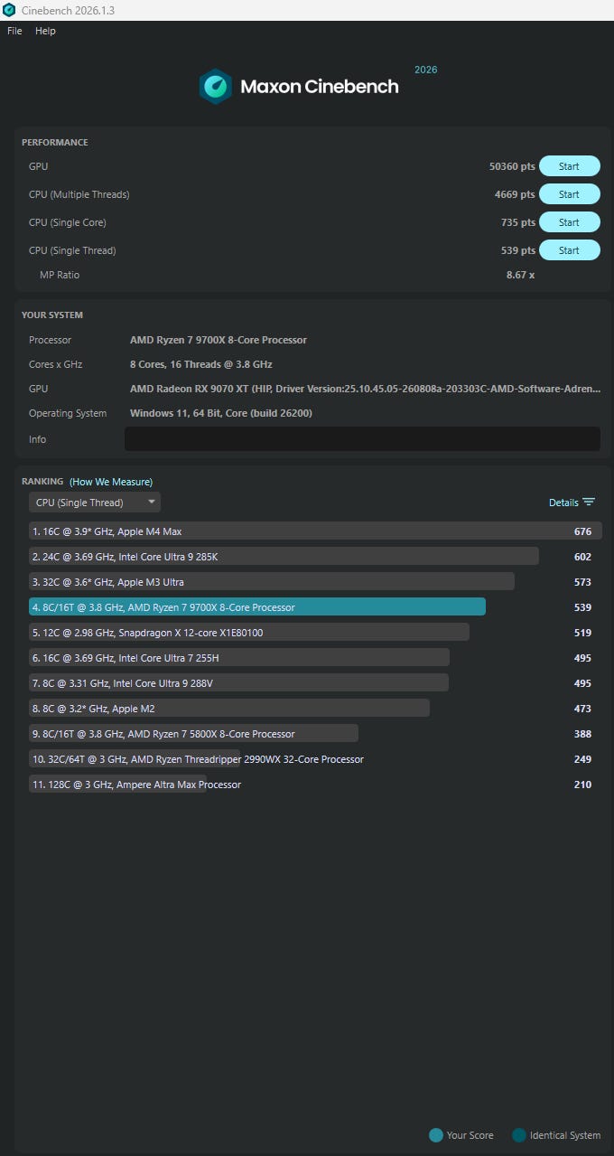Click the score 210 in rankings
This screenshot has width=614, height=1156.
point(582,785)
